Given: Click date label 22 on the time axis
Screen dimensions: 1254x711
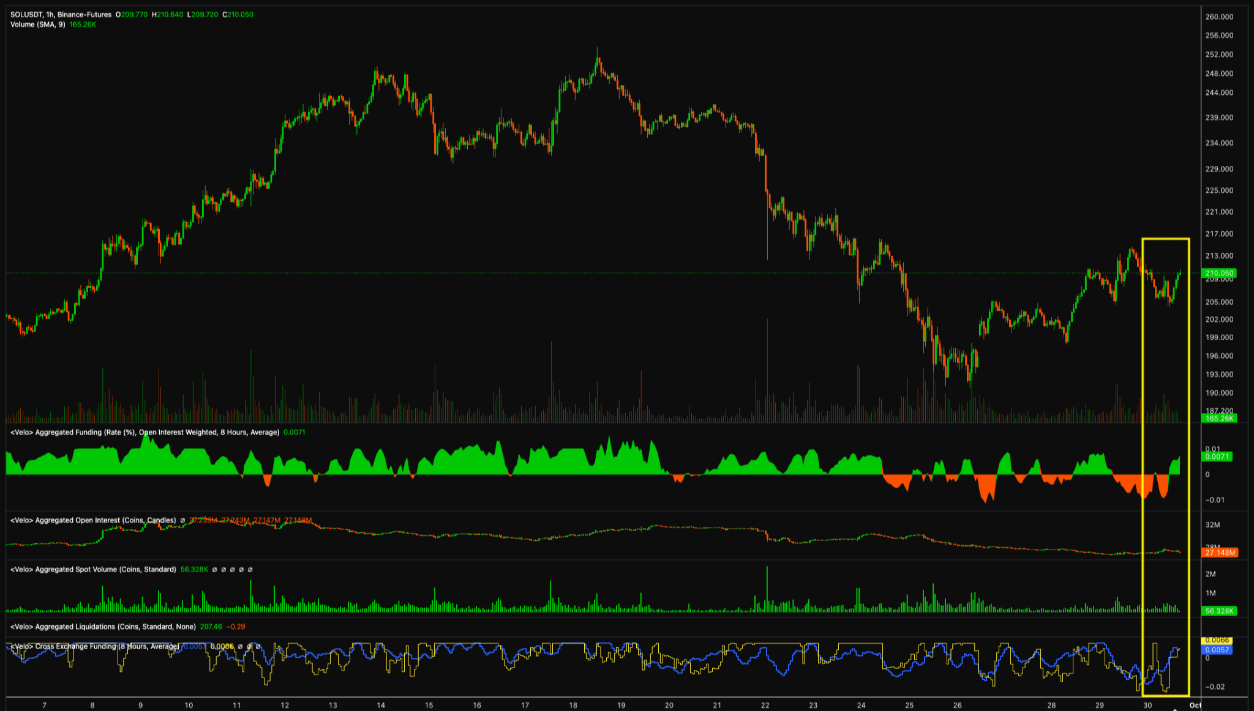Looking at the screenshot, I should 765,705.
